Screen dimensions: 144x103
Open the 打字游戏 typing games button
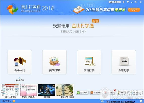coord(109,93)
